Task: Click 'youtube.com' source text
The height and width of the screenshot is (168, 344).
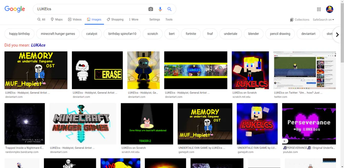Action: tap(290, 152)
